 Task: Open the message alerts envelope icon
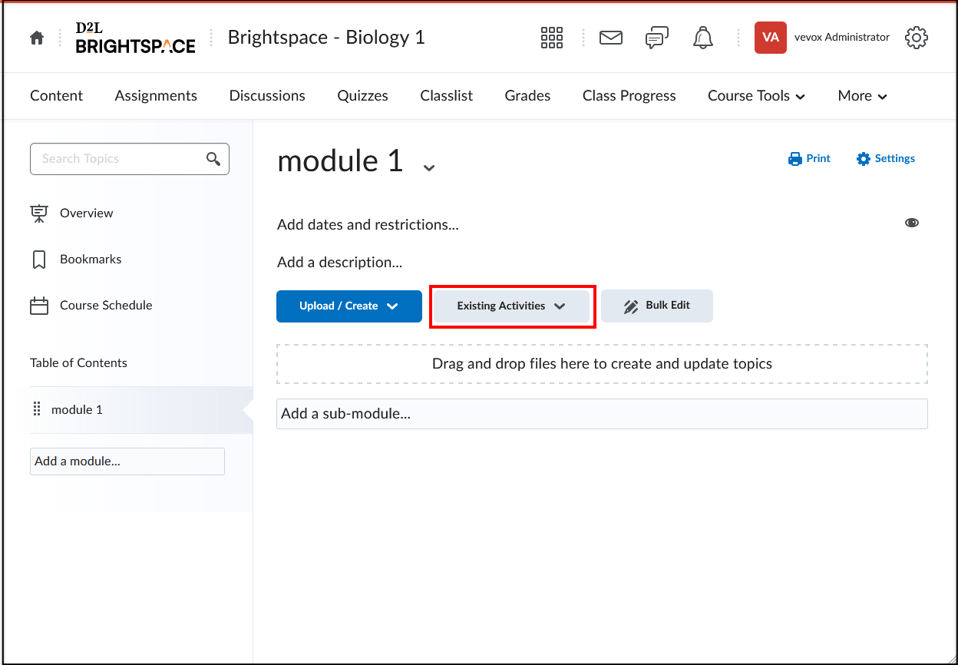click(x=610, y=38)
